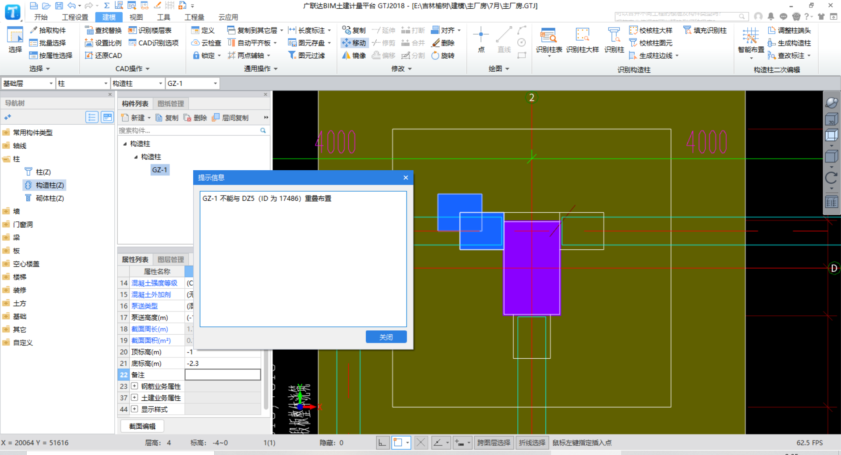
Task: Switch nav tree to list view icon
Action: point(92,117)
